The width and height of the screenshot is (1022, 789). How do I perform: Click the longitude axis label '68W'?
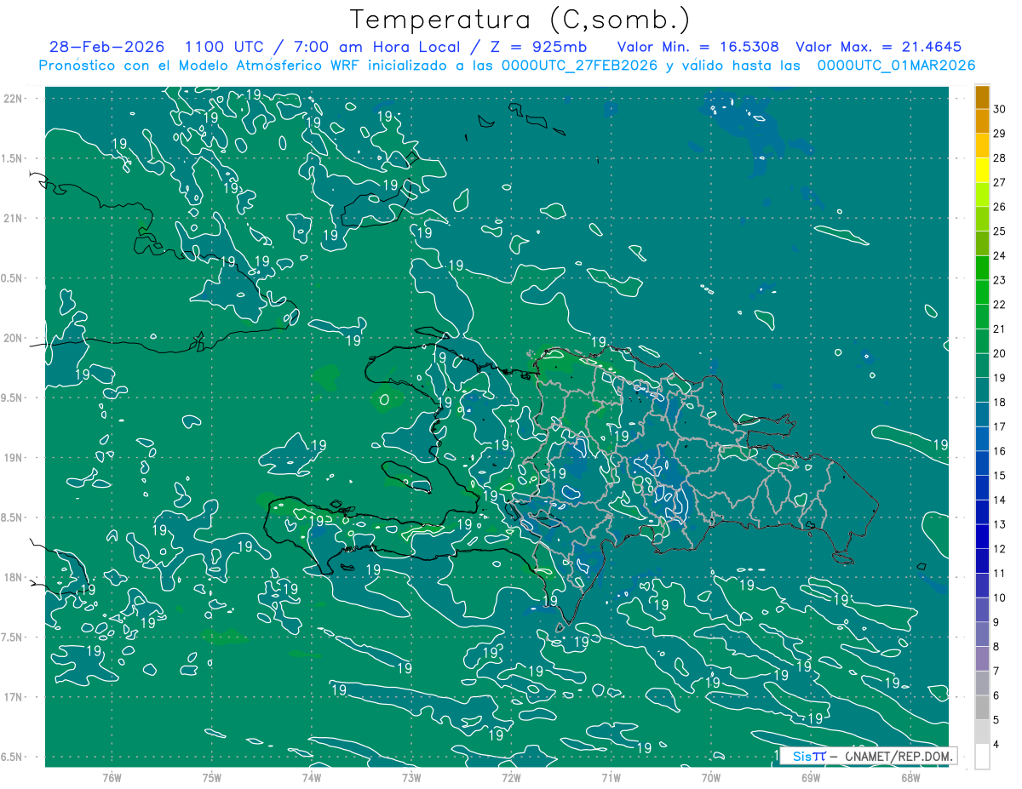pos(910,778)
